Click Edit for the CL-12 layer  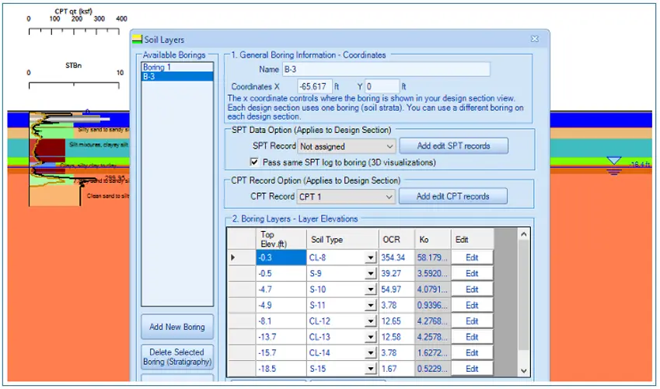click(472, 321)
